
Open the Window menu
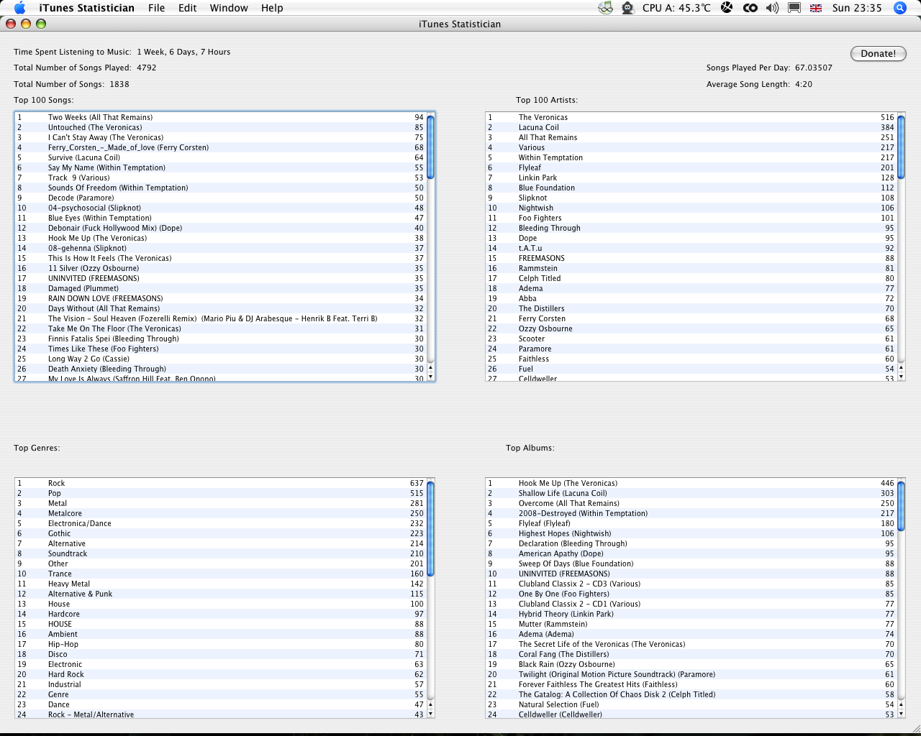[x=229, y=8]
